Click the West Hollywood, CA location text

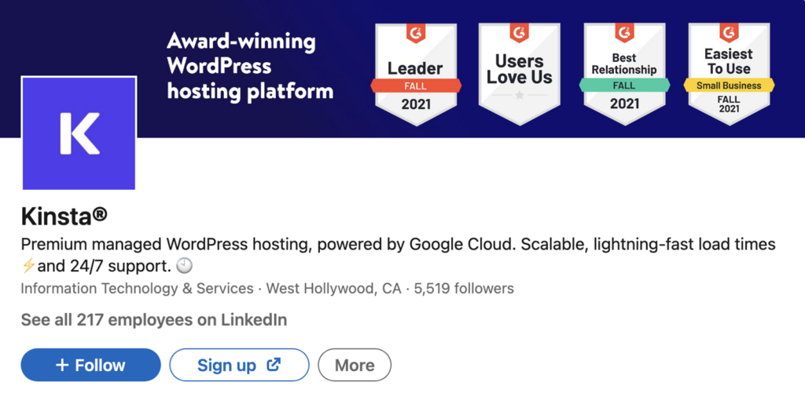333,289
